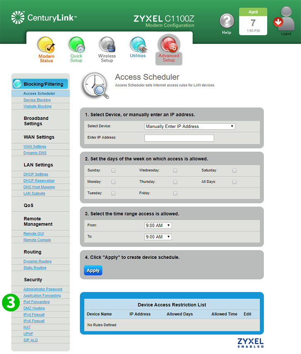Click the Apply button
The width and height of the screenshot is (301, 354).
pos(93,270)
